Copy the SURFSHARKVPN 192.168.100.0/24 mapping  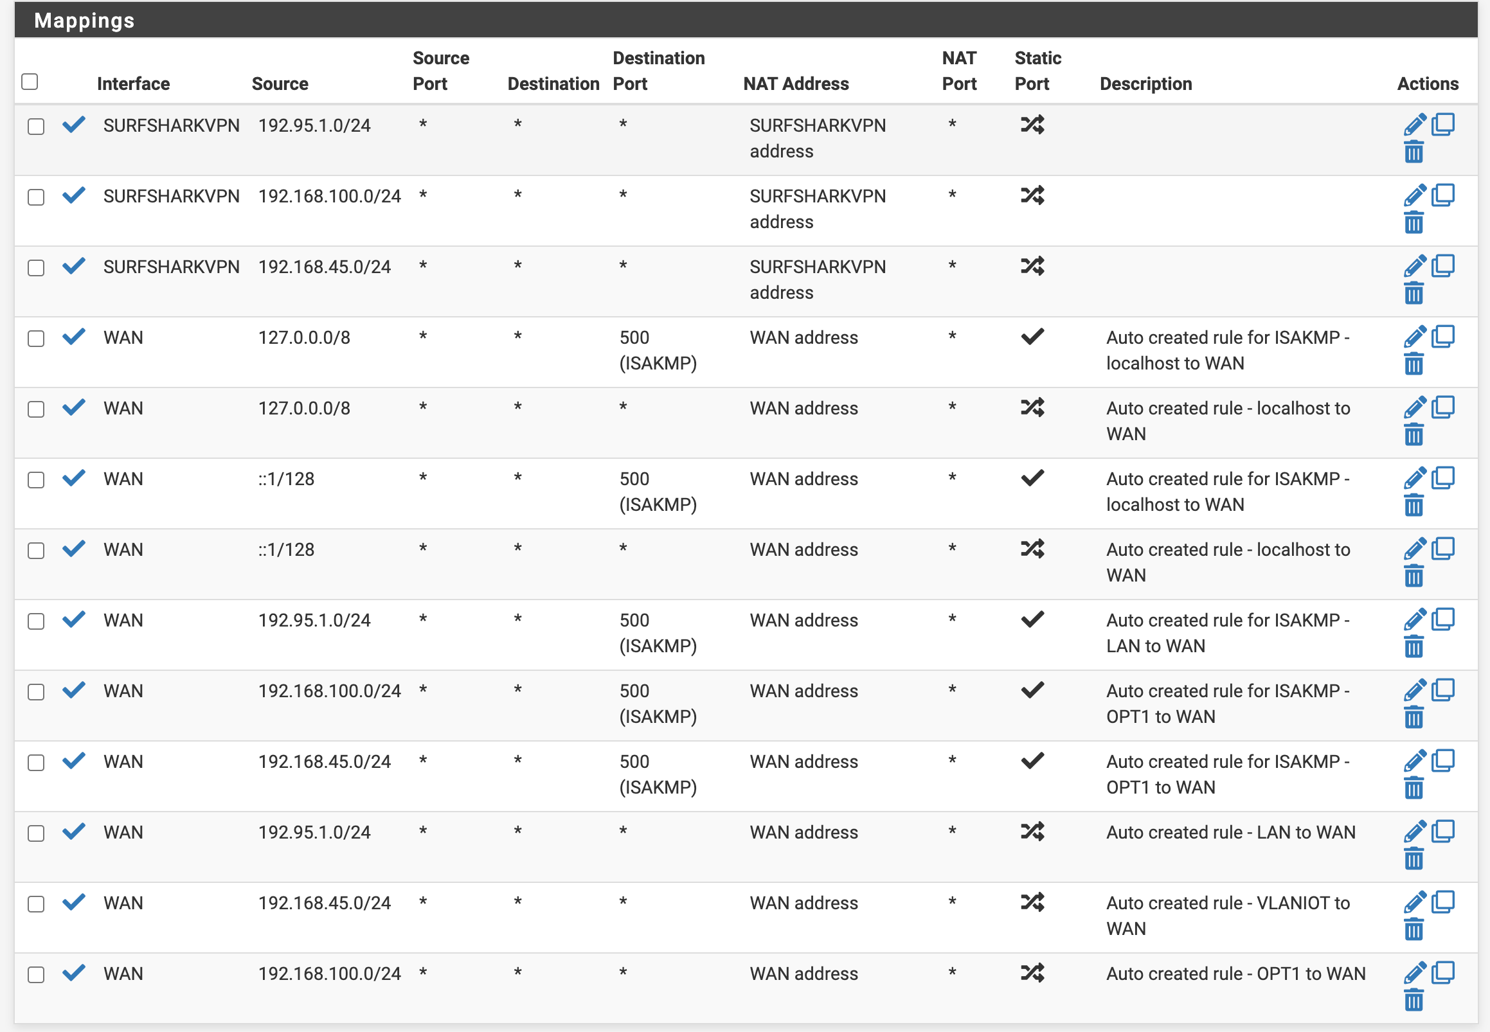(1443, 195)
